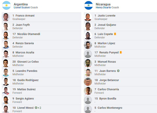Screen dimensions: 157x113
Task: Click Sergio Agüero's player photo
Action: [6, 100]
